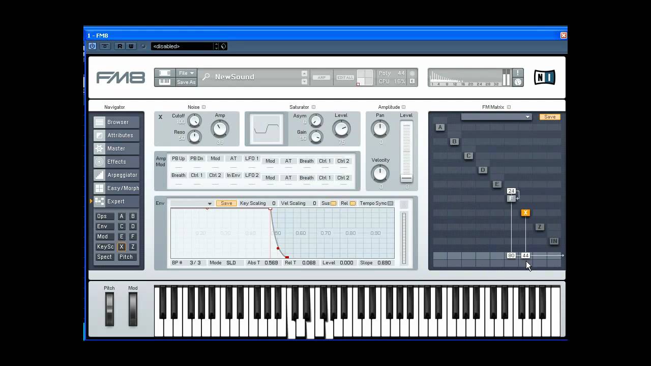The image size is (651, 366).
Task: Select operator D in navigator
Action: [x=133, y=227]
